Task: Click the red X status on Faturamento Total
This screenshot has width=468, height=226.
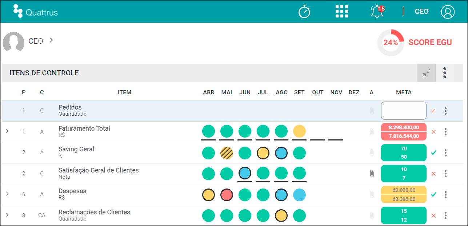Action: click(433, 132)
